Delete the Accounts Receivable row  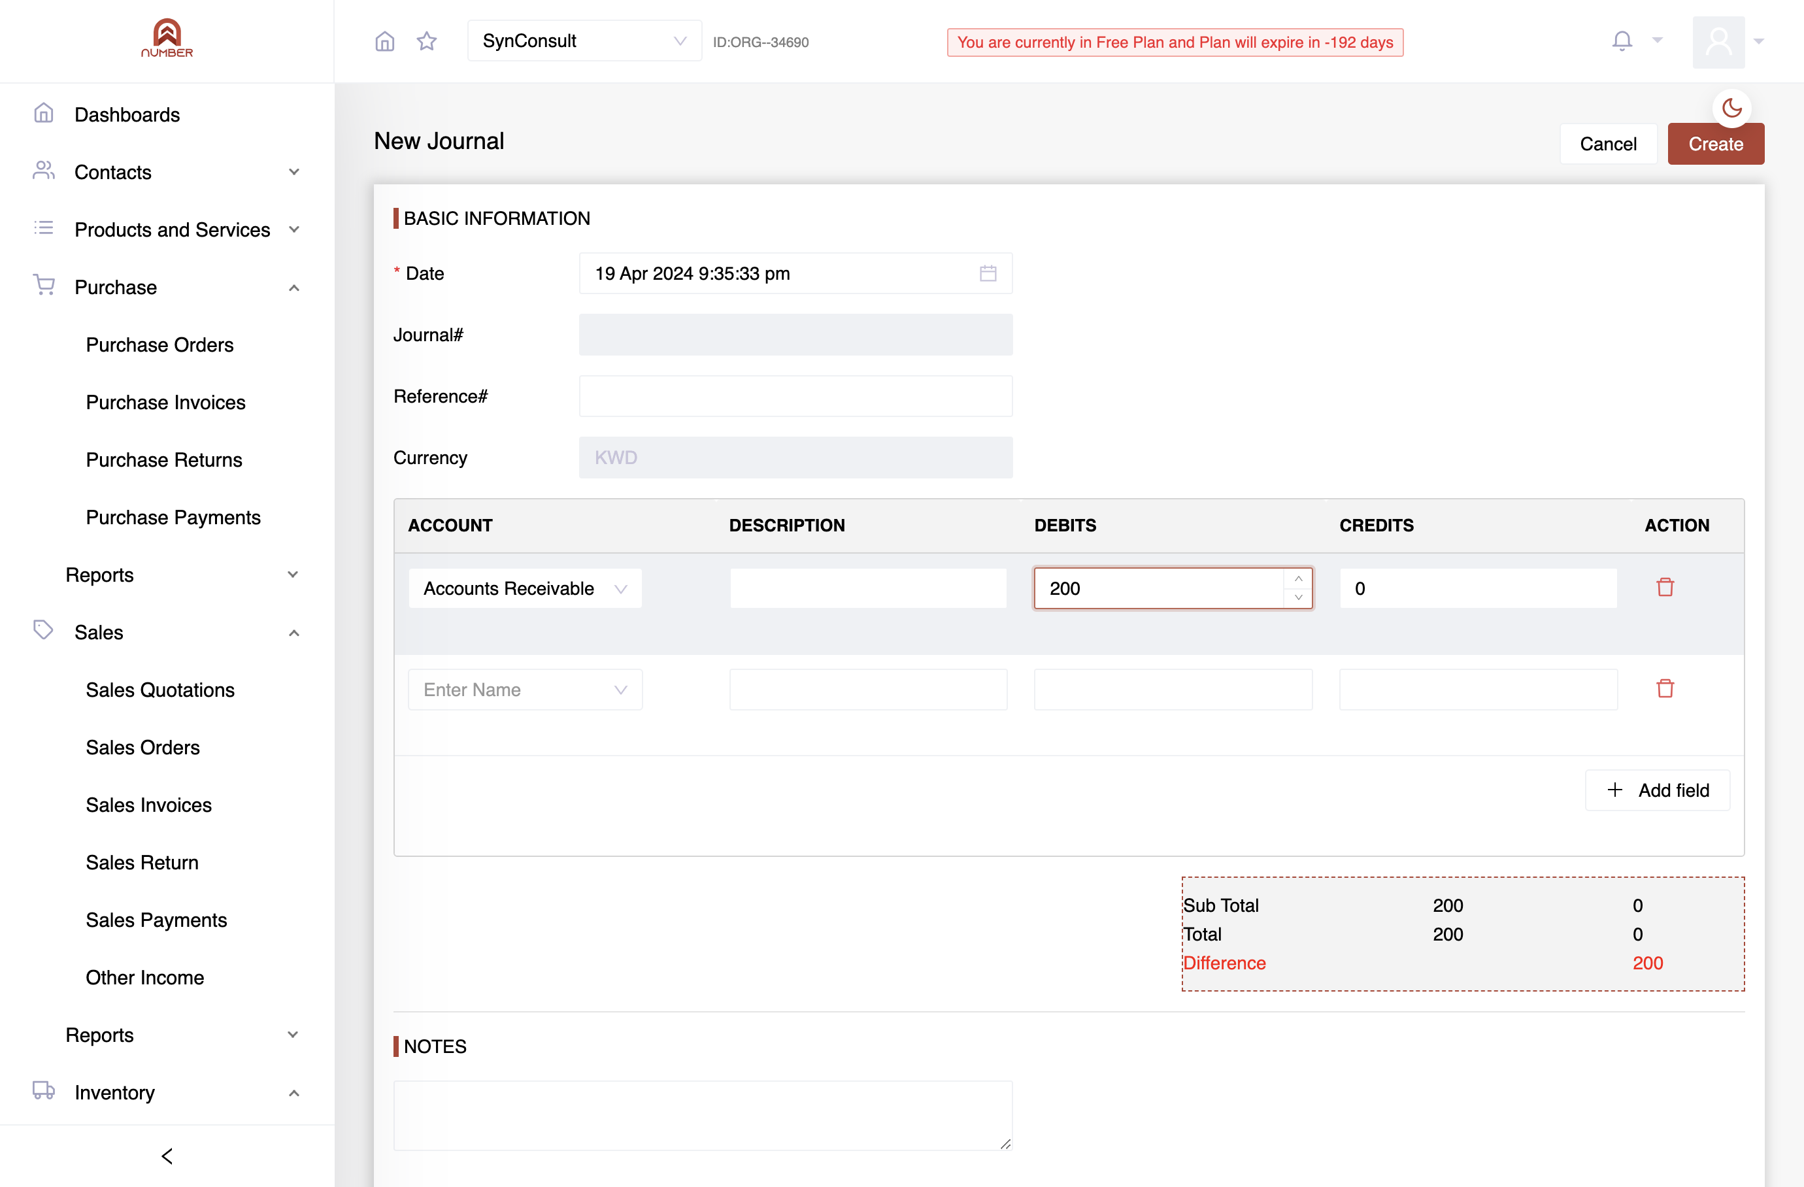(1665, 588)
